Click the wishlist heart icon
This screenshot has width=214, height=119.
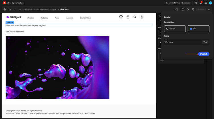[x=121, y=17]
